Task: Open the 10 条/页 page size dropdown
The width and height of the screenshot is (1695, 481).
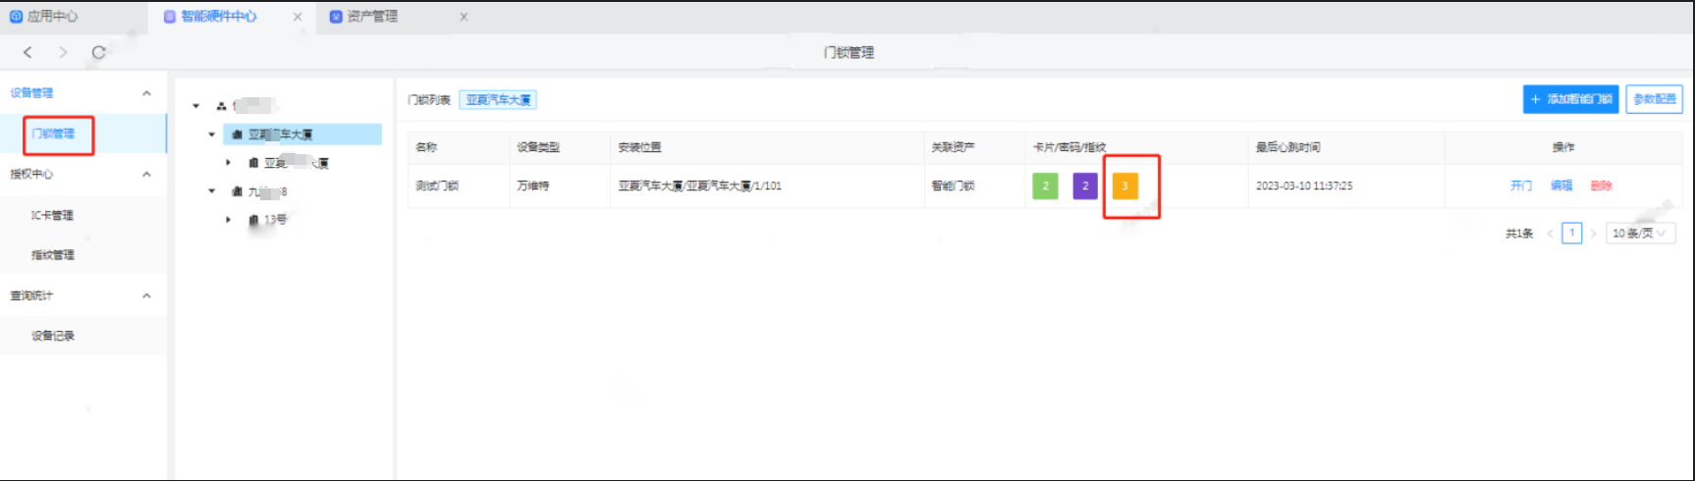Action: coord(1639,233)
